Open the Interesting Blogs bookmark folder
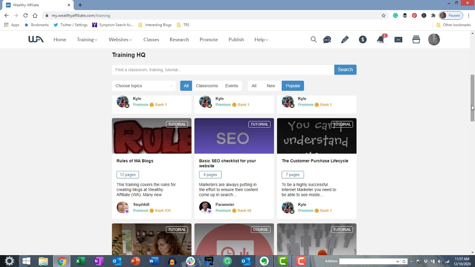The height and width of the screenshot is (267, 475). tap(155, 25)
